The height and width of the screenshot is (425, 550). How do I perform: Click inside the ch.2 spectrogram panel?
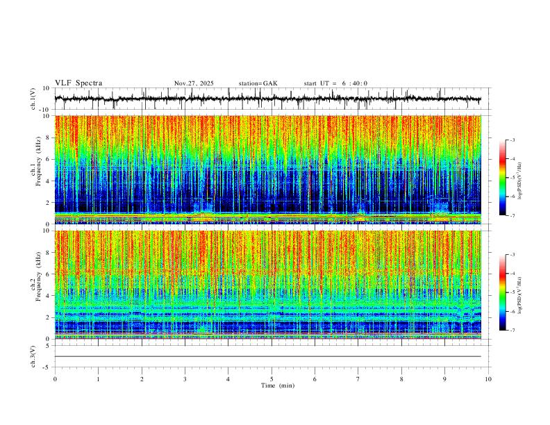tap(267, 285)
